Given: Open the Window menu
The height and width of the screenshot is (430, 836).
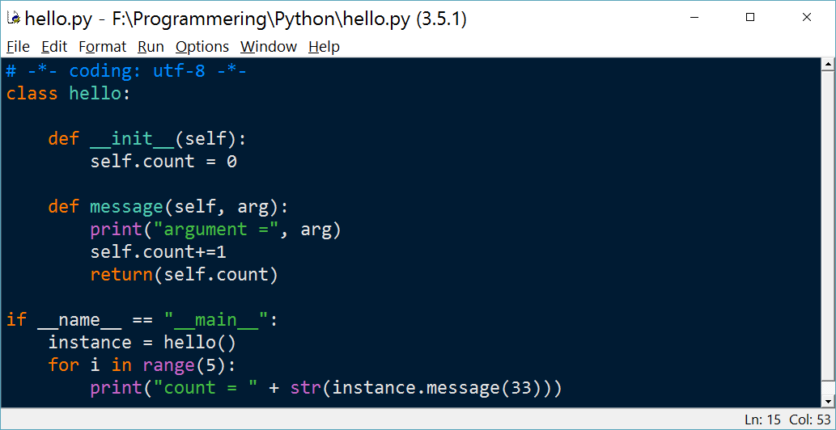Looking at the screenshot, I should [x=269, y=47].
